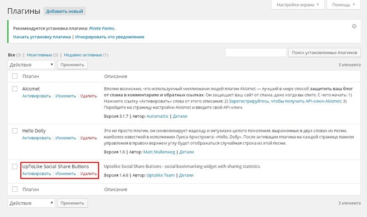Open Детали link for Akismet

coord(180,116)
